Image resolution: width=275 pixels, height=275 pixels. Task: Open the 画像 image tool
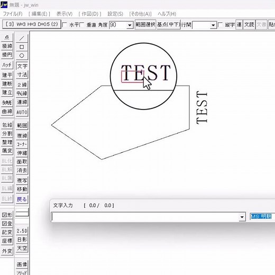22,264
